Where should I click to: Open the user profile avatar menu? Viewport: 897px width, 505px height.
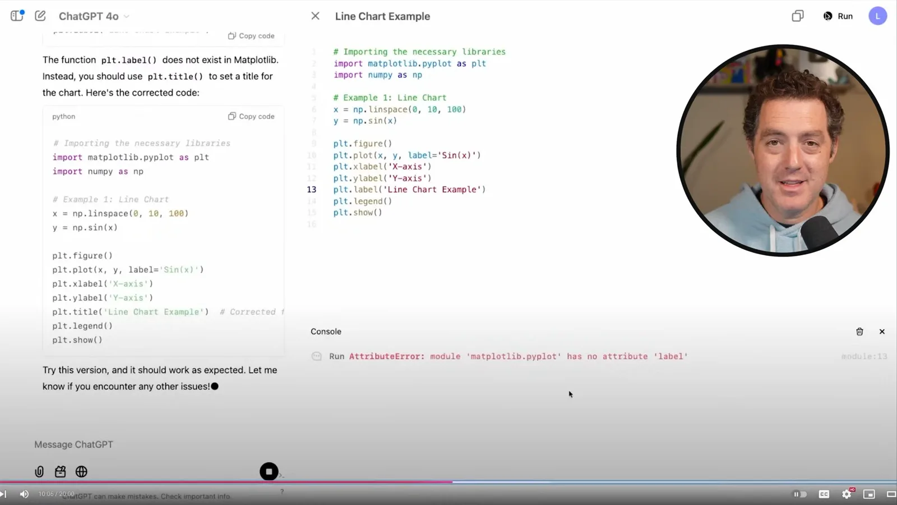click(x=877, y=16)
